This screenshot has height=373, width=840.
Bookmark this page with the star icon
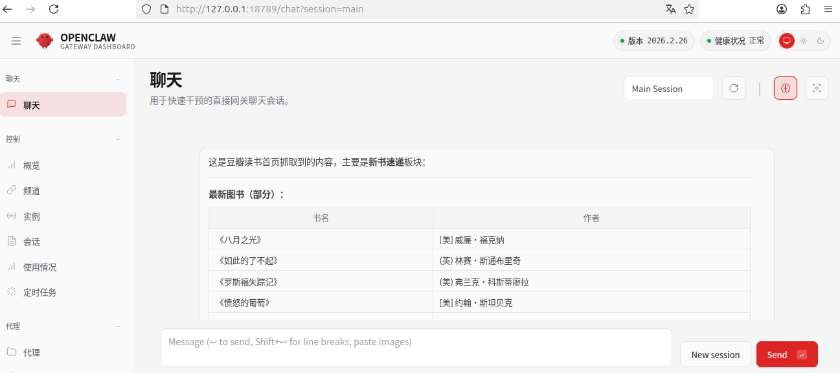pos(689,9)
